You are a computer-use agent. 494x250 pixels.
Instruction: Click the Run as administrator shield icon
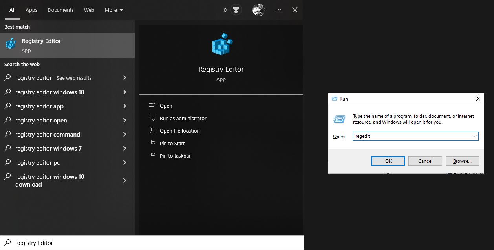point(152,118)
